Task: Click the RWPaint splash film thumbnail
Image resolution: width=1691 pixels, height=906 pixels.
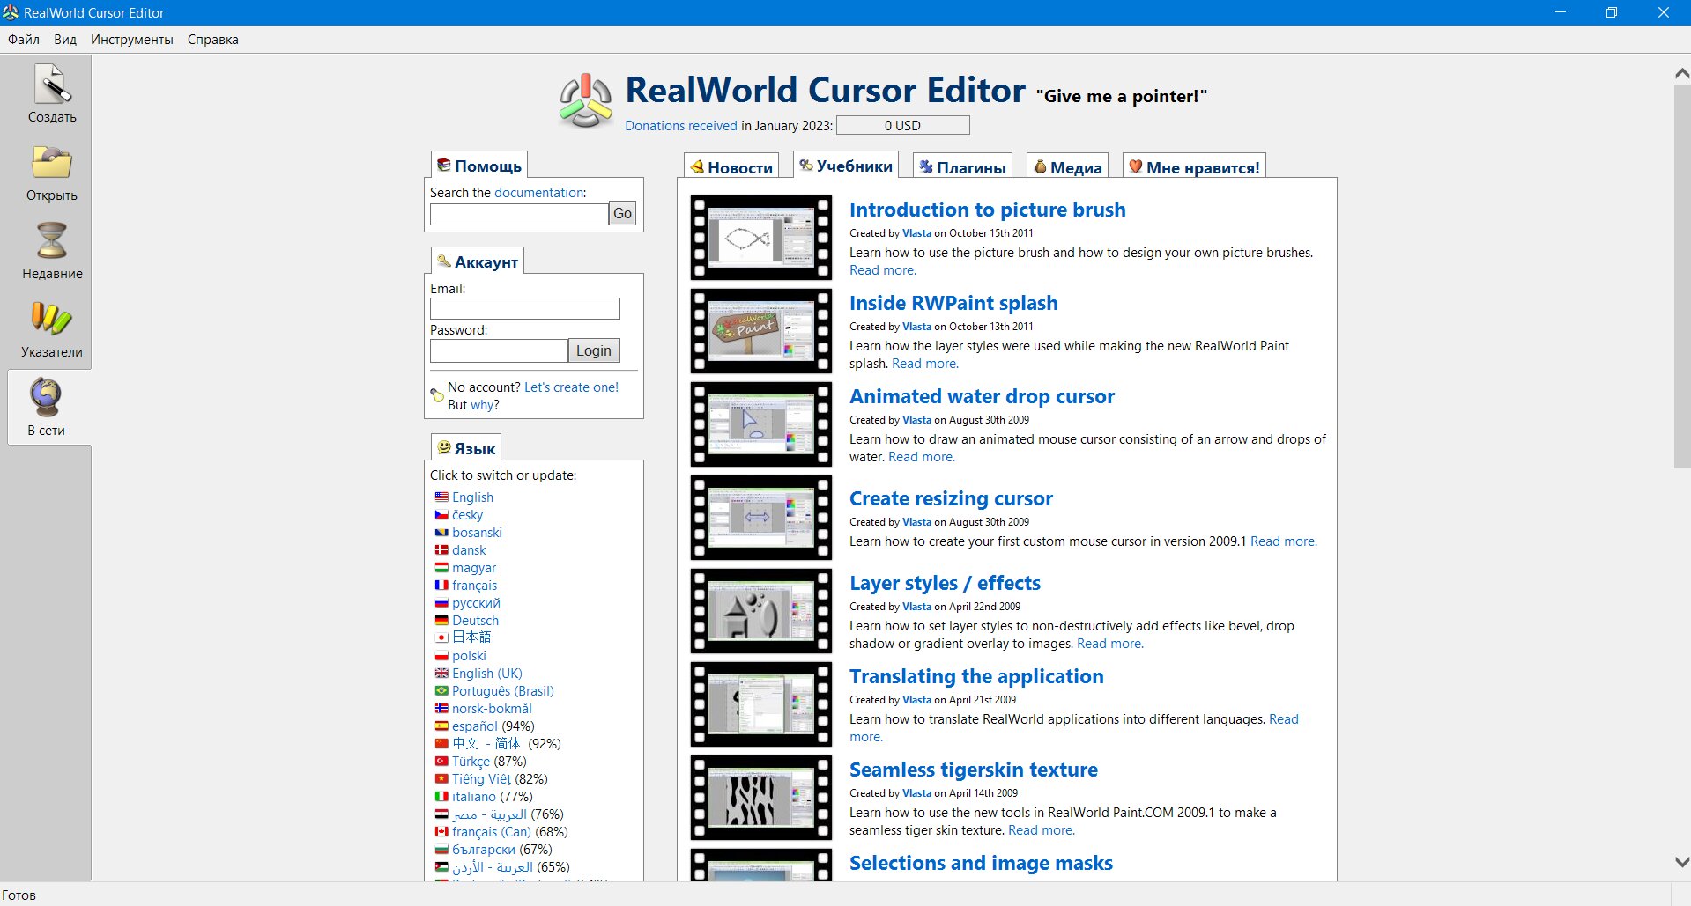Action: click(x=761, y=331)
